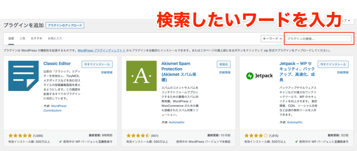This screenshot has height=151, width=357.
Task: Open 詳細情報 for Akismet Spam Protection
Action: coord(225,73)
